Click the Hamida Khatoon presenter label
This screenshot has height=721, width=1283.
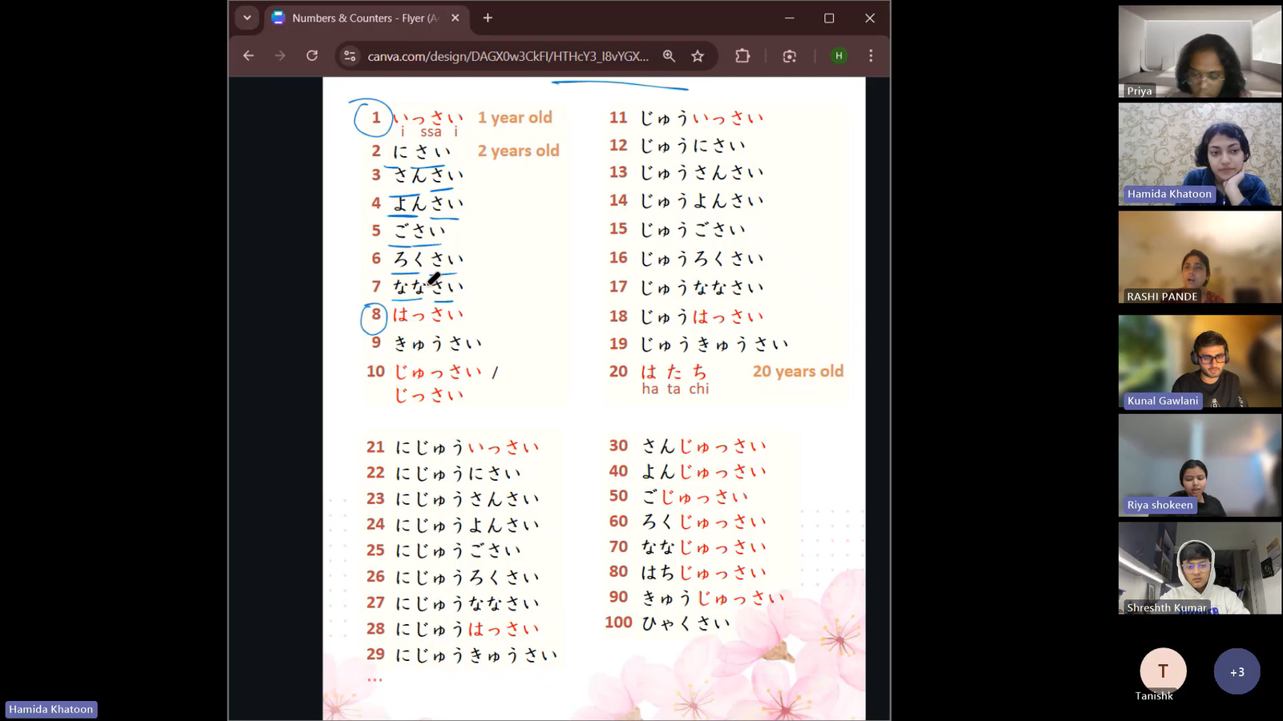(51, 709)
